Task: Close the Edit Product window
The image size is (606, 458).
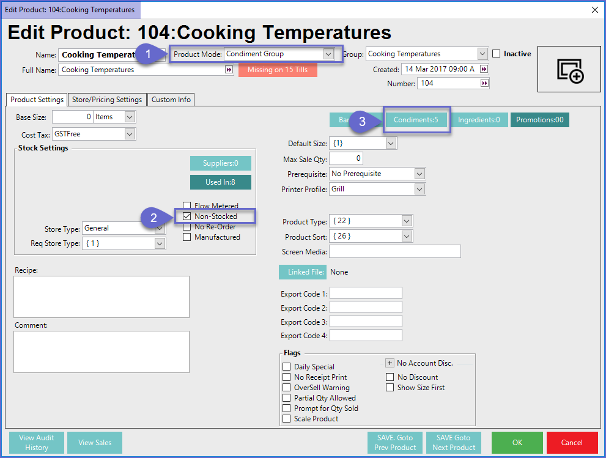Action: 595,9
